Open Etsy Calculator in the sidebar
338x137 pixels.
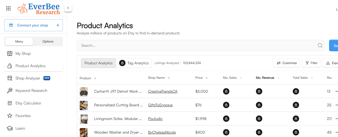pos(33,103)
